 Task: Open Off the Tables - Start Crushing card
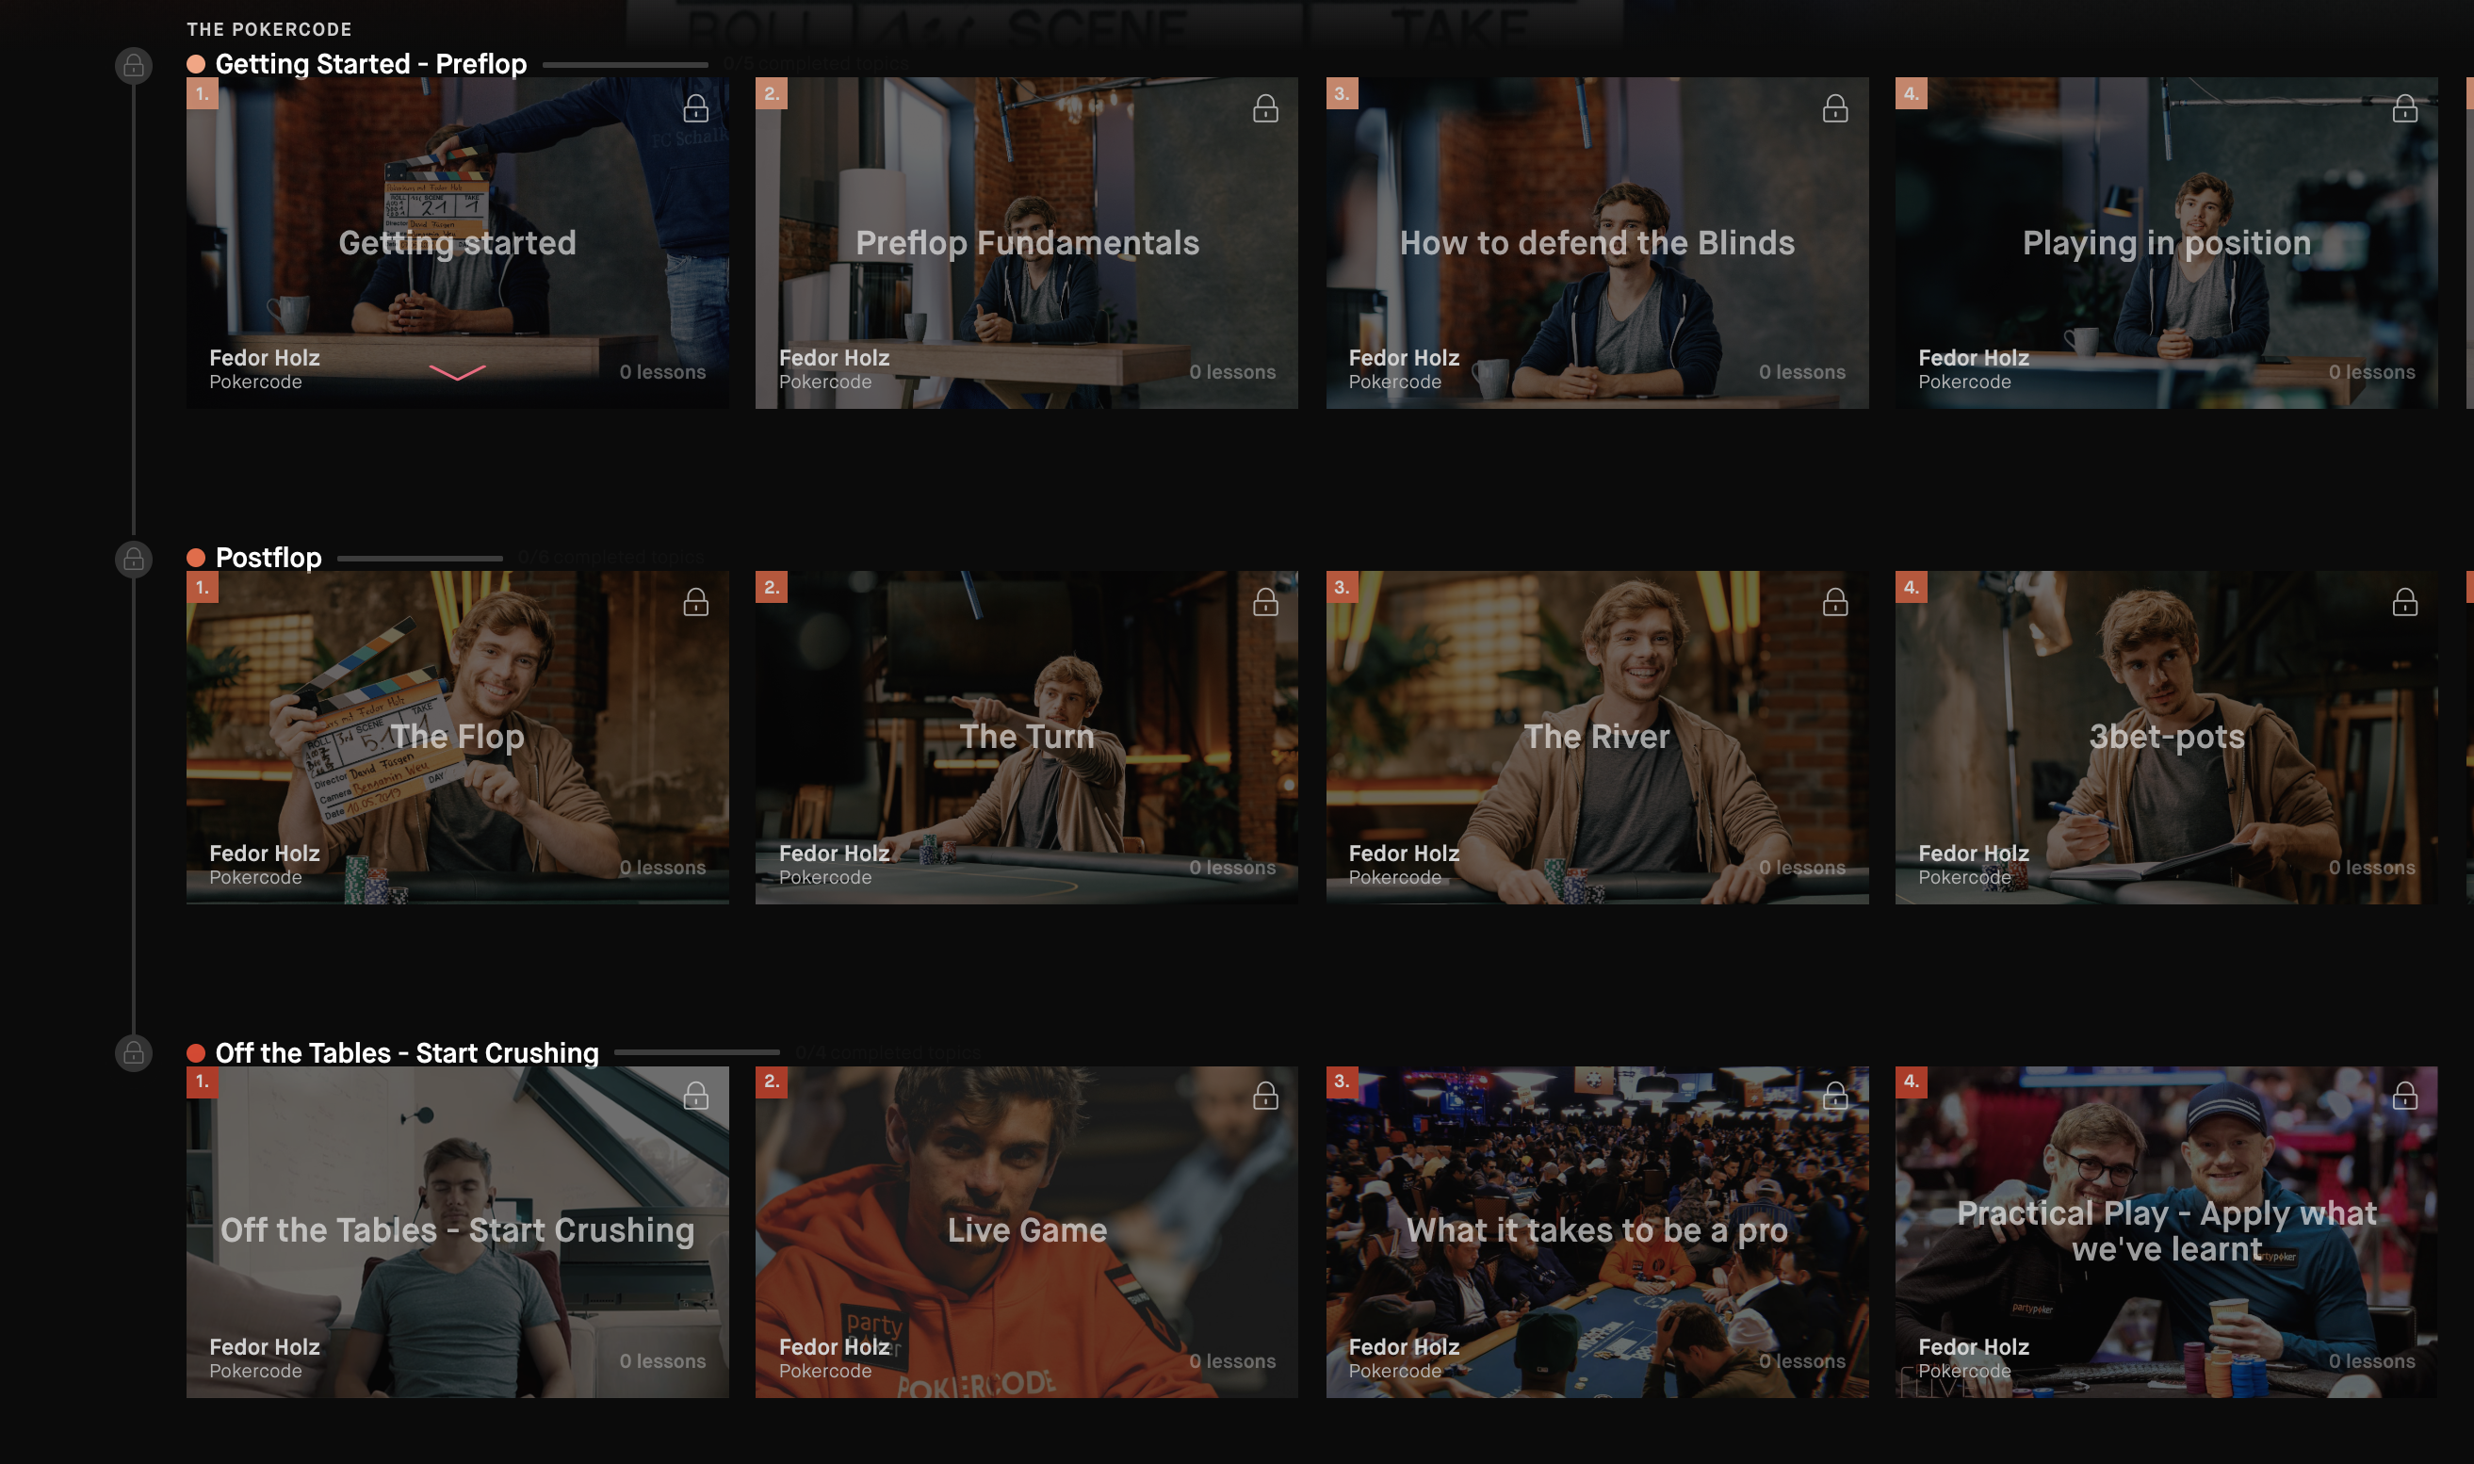click(457, 1231)
